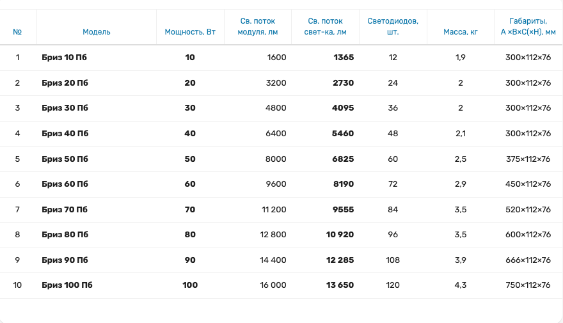Select model Бриз 10 Пб
The width and height of the screenshot is (563, 323).
click(x=64, y=58)
